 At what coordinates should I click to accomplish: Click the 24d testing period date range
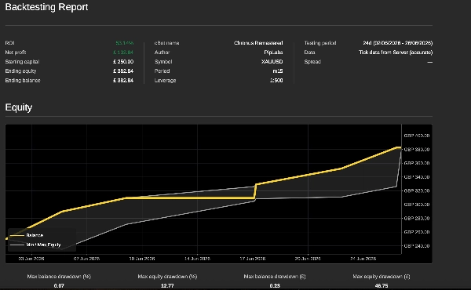click(x=398, y=43)
